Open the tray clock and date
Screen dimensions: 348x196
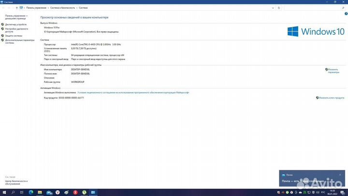point(332,193)
